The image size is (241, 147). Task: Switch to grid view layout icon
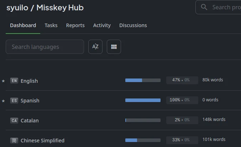114,47
